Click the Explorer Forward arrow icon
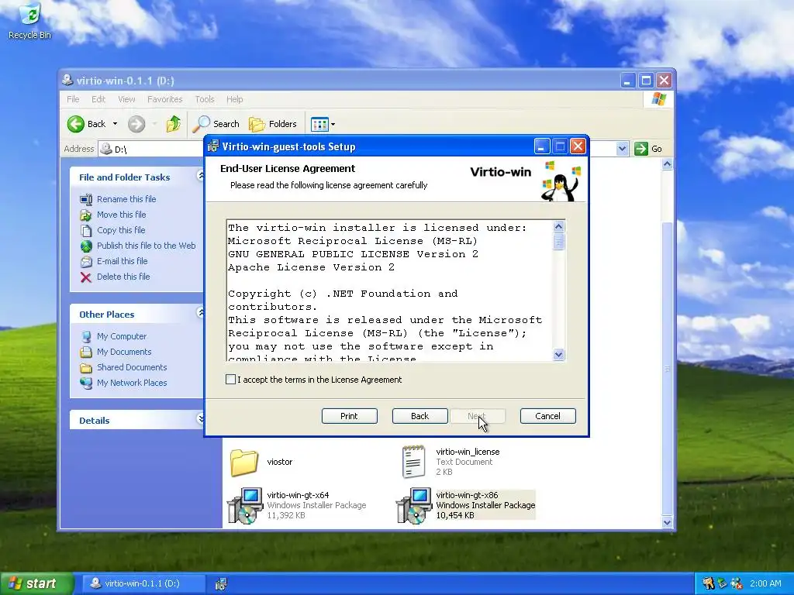Screen dimensions: 794x595 [136, 124]
